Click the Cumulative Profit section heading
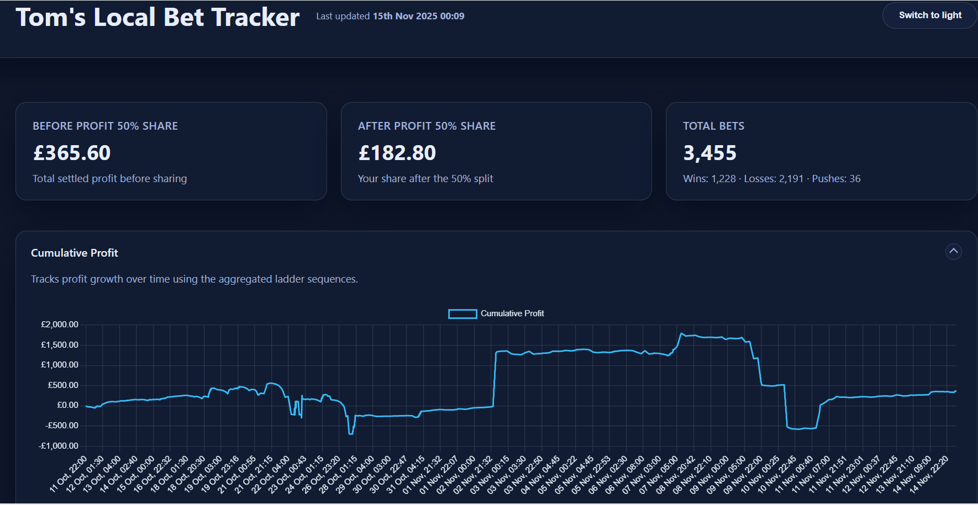 [75, 253]
